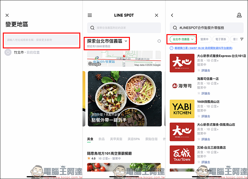The width and height of the screenshot is (248, 179).
Task: Open YABI微風南山店 title
Action: pyautogui.click(x=208, y=102)
